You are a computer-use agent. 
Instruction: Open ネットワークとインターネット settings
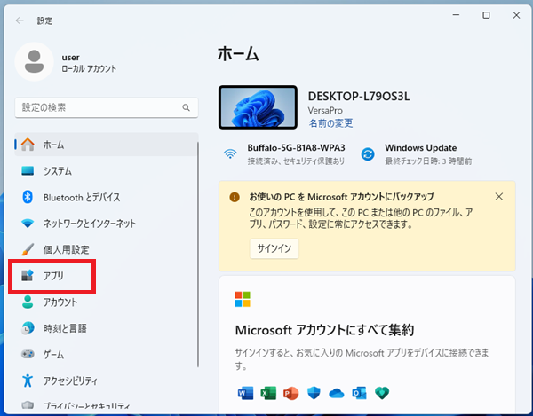click(107, 224)
